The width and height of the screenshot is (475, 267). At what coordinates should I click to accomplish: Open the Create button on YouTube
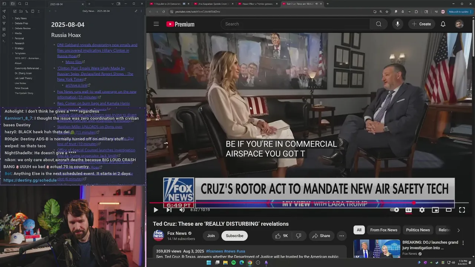421,24
